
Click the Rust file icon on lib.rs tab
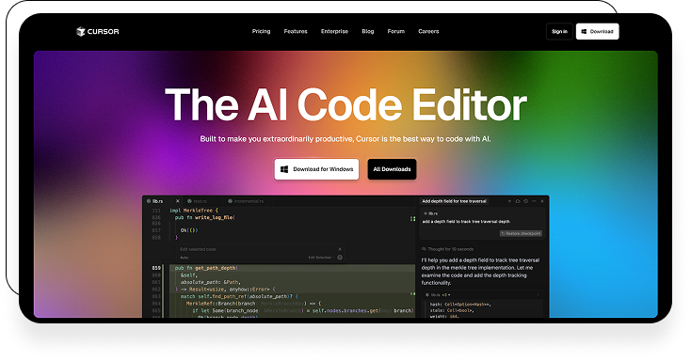pyautogui.click(x=149, y=201)
